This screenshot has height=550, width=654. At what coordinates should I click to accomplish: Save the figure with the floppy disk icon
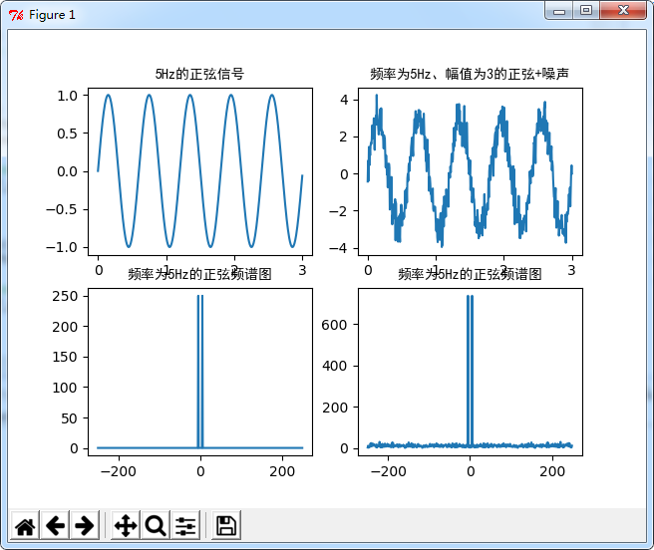[226, 525]
